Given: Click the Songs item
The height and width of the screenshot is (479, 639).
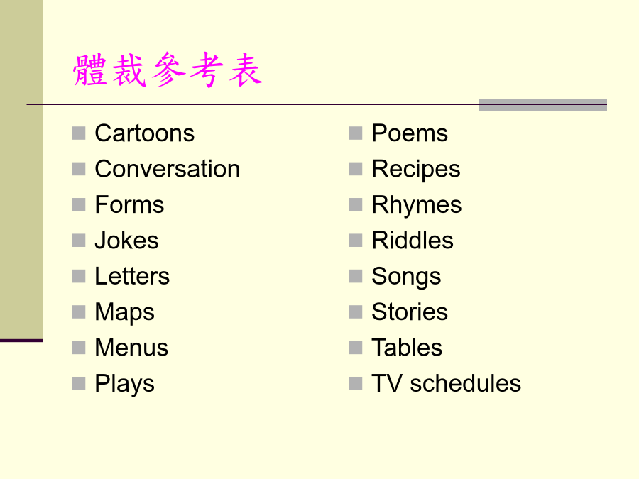Looking at the screenshot, I should click(406, 277).
